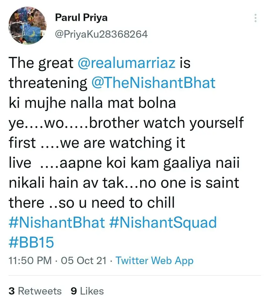269x303 pixels.
Task: Visit the @TheNishantBhat mention link
Action: (153, 83)
